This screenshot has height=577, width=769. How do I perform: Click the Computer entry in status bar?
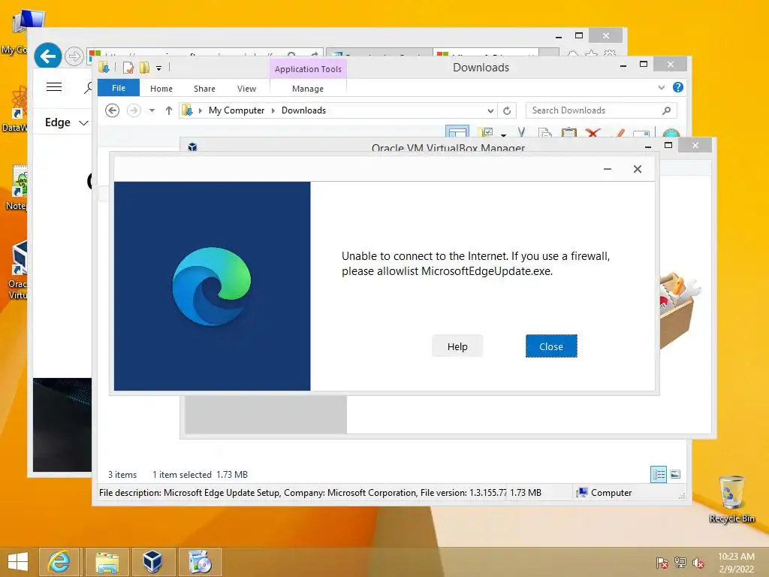click(x=605, y=493)
